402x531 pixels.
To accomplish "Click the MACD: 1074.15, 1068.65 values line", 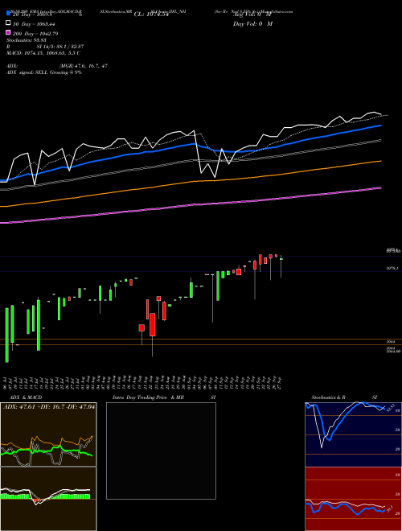I will click(43, 53).
